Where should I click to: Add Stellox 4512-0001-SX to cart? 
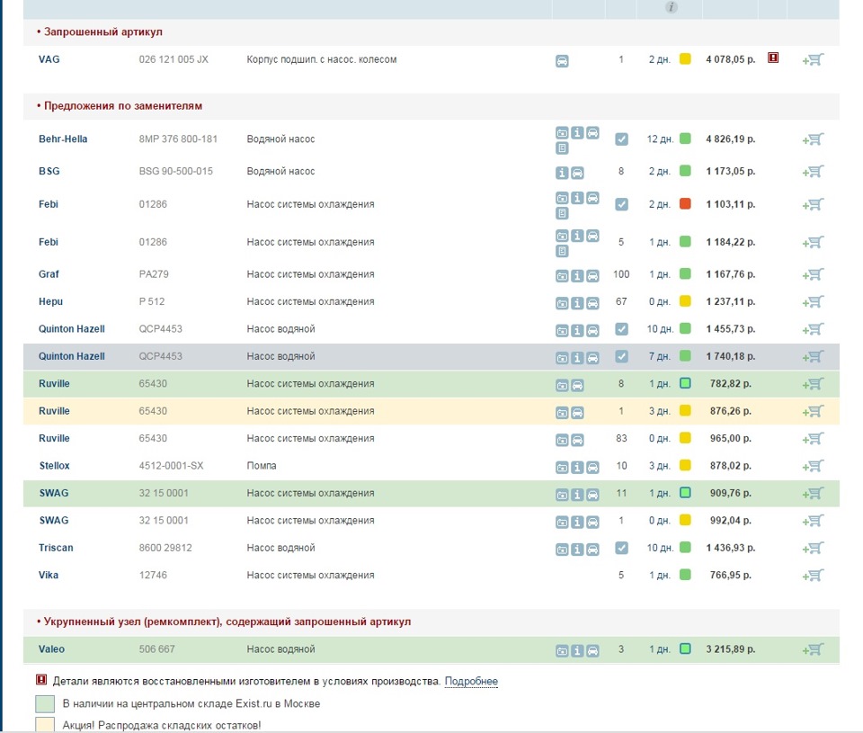pos(814,466)
